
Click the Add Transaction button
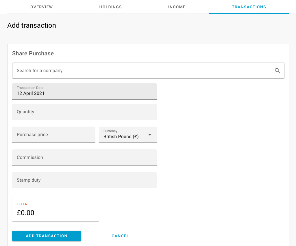click(47, 236)
